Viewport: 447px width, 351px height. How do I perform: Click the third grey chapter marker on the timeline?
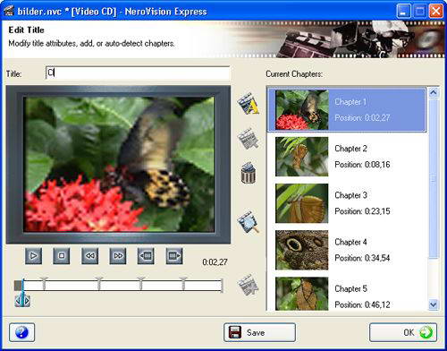[x=141, y=283]
